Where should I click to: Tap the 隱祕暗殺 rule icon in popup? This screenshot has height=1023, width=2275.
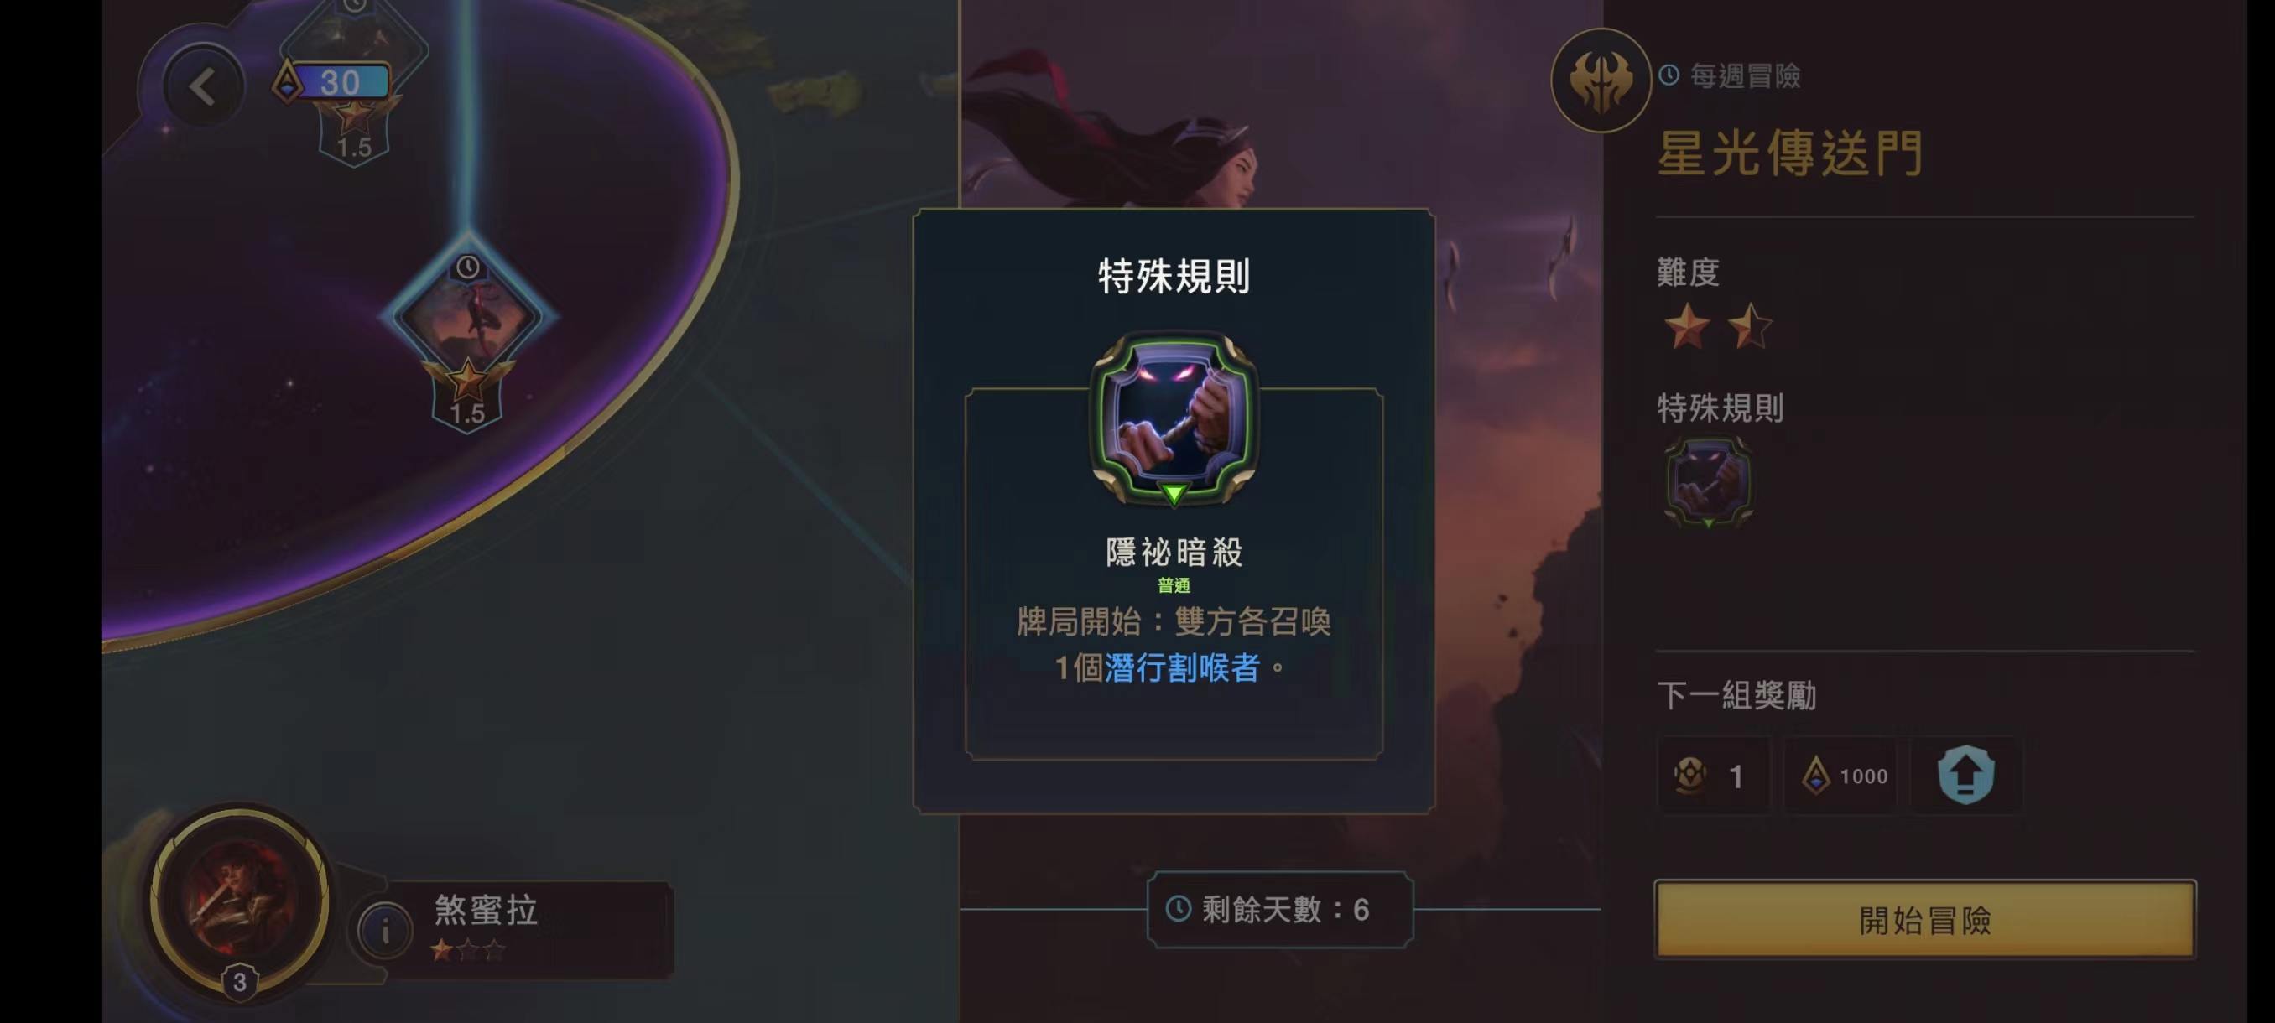pos(1174,419)
